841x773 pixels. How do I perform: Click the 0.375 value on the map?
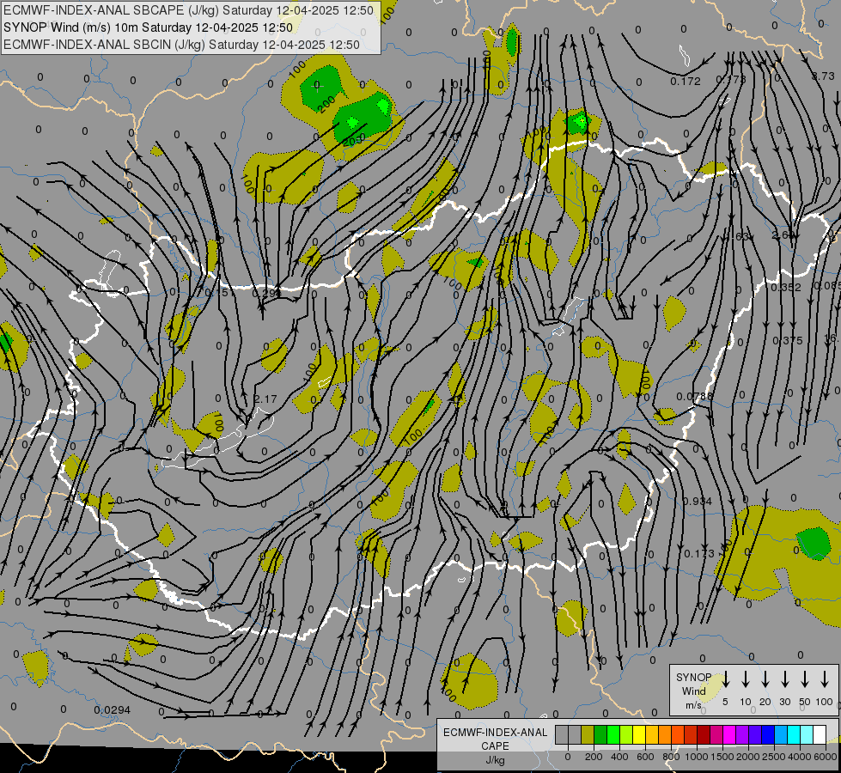tap(788, 341)
